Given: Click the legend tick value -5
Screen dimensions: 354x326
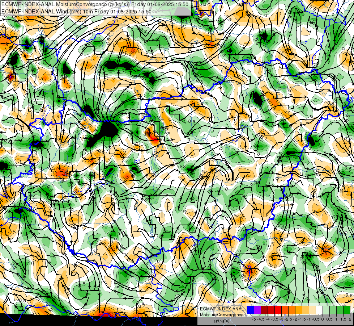Looking at the screenshot, I should (254, 319).
